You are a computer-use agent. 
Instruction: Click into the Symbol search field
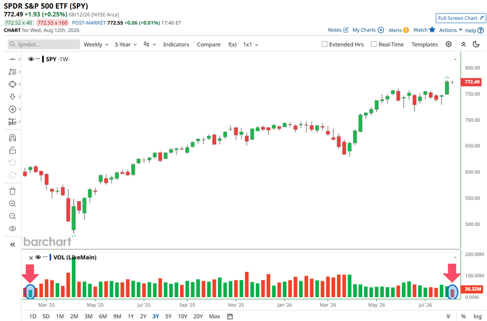click(44, 44)
